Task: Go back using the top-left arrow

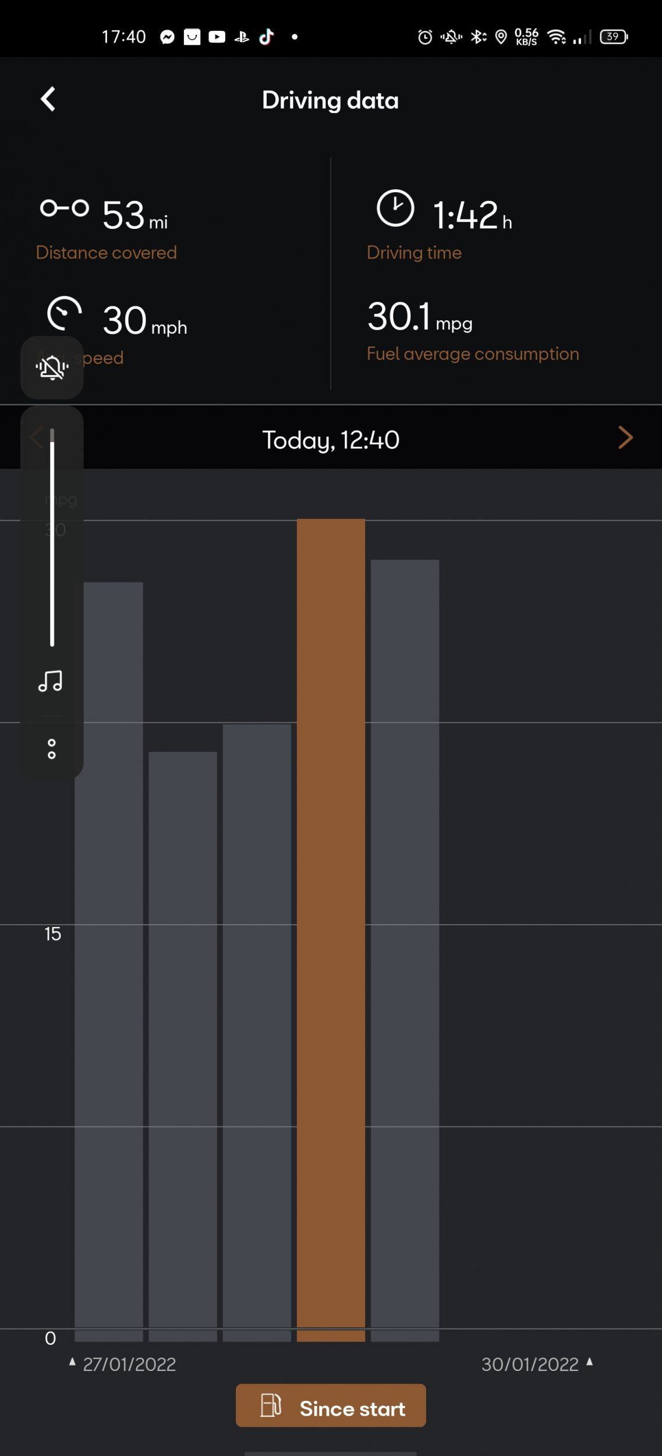Action: tap(48, 99)
